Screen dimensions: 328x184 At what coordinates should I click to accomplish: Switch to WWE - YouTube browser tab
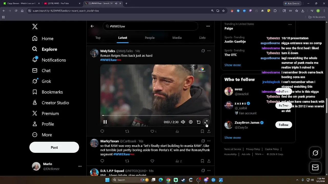coord(62,4)
